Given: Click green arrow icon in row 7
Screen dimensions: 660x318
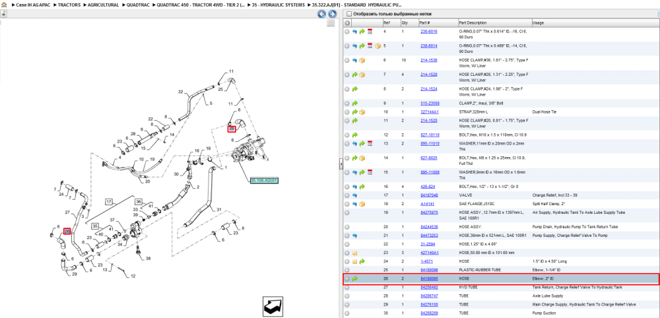Looking at the screenshot, I should [355, 75].
